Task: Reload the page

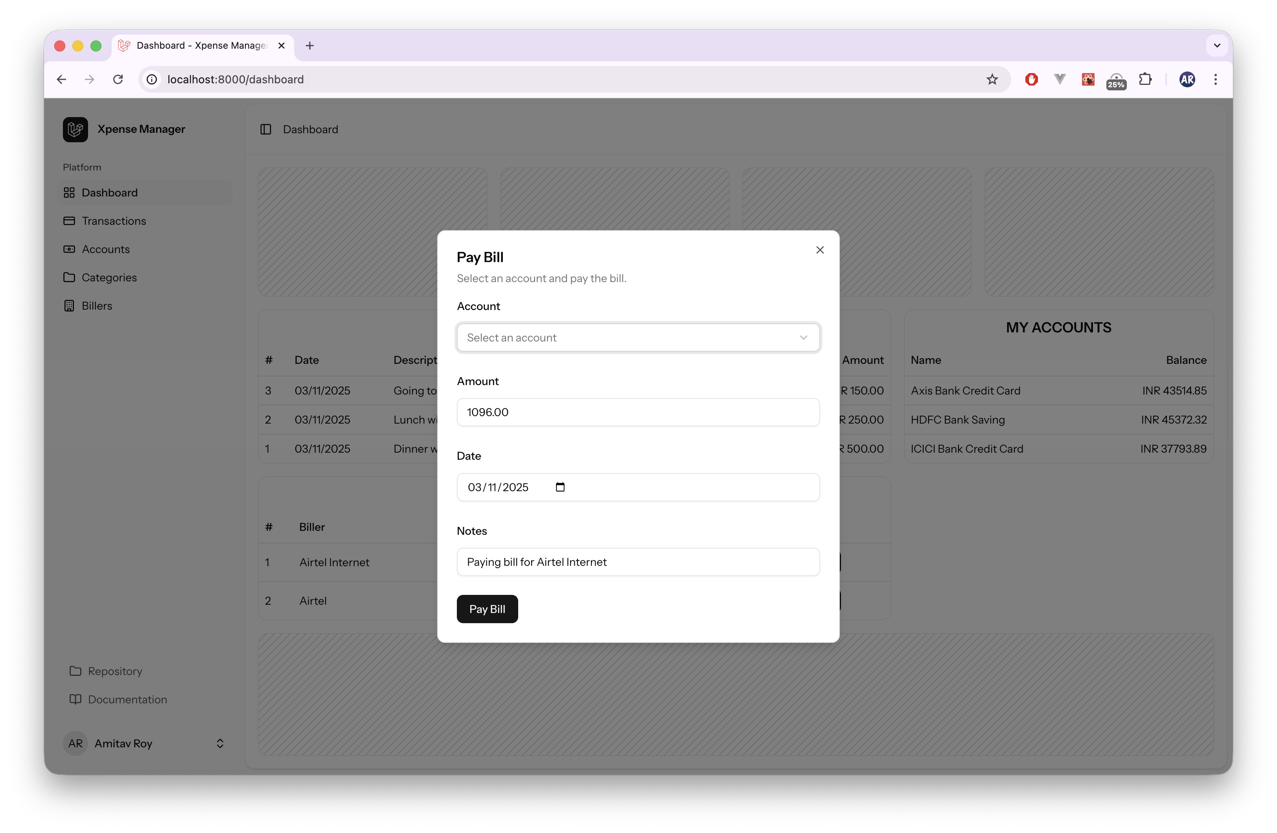Action: point(118,79)
